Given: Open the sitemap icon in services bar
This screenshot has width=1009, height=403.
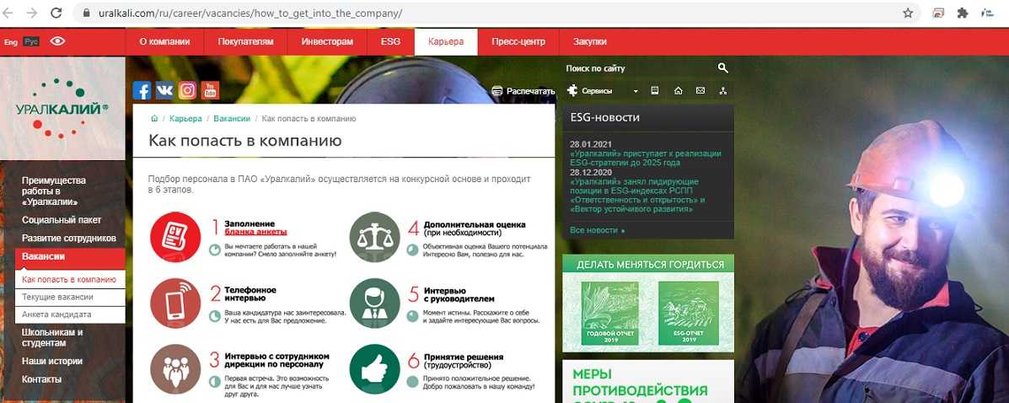Looking at the screenshot, I should pos(722,91).
